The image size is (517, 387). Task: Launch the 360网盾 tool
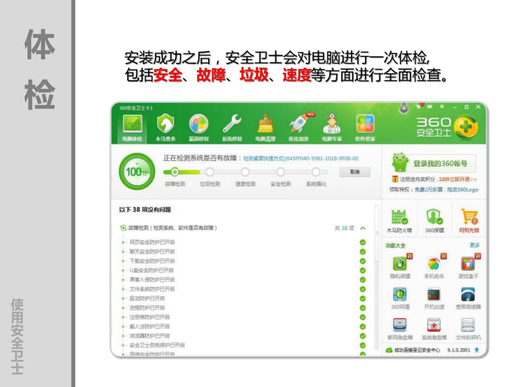coord(400,298)
